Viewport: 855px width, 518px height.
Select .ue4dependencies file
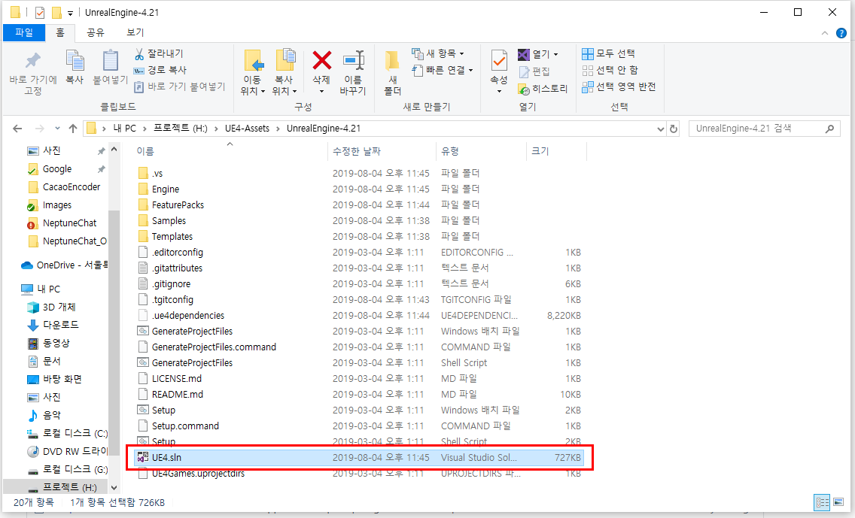(x=181, y=315)
